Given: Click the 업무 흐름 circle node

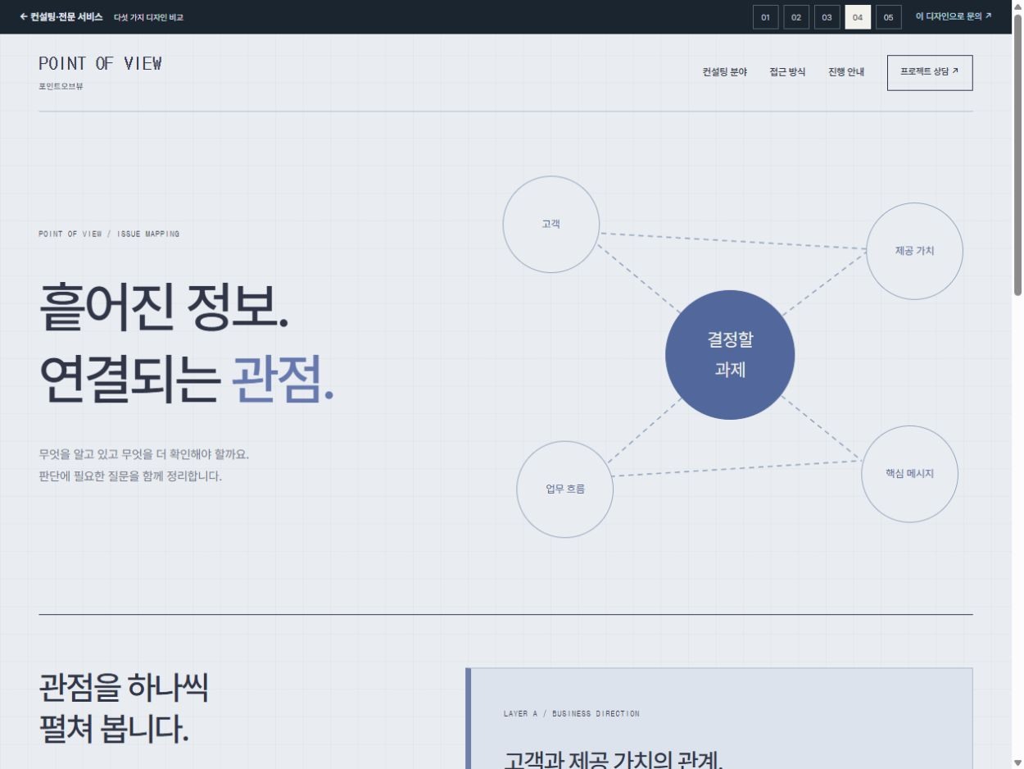Looking at the screenshot, I should click(x=565, y=489).
